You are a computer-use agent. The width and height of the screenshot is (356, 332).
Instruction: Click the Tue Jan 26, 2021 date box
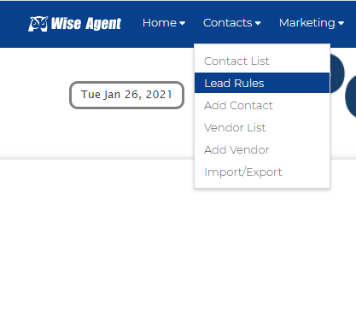click(126, 95)
